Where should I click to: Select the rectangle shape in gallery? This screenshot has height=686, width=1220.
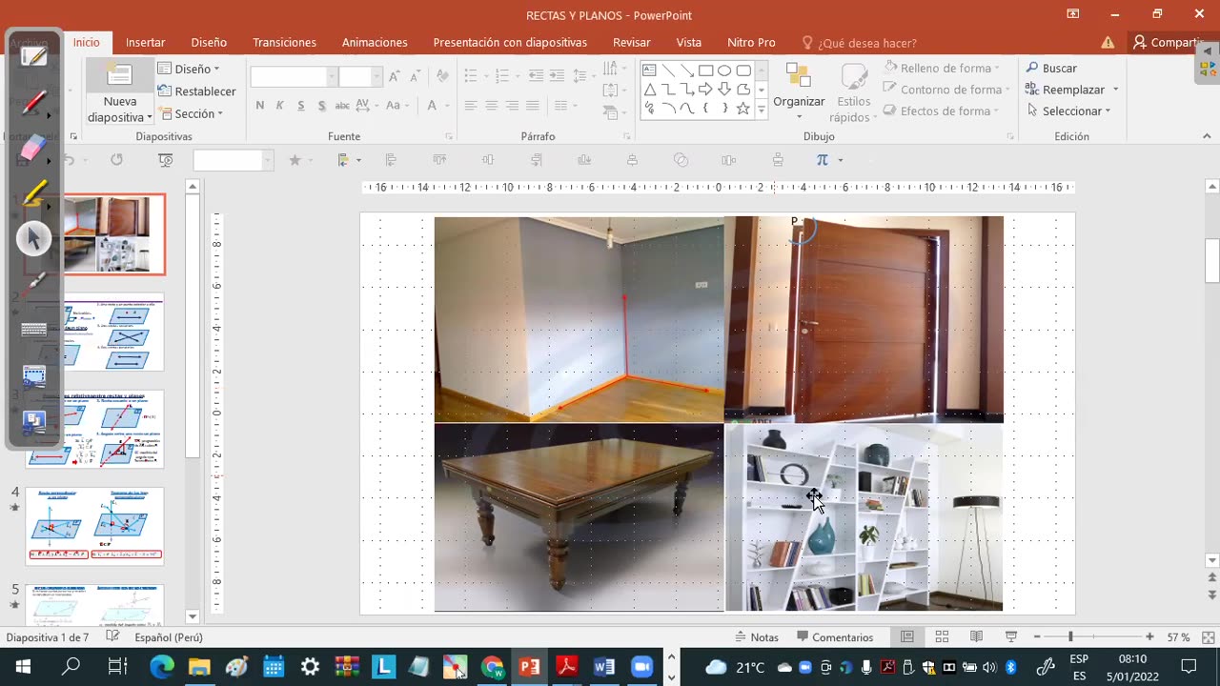(705, 71)
